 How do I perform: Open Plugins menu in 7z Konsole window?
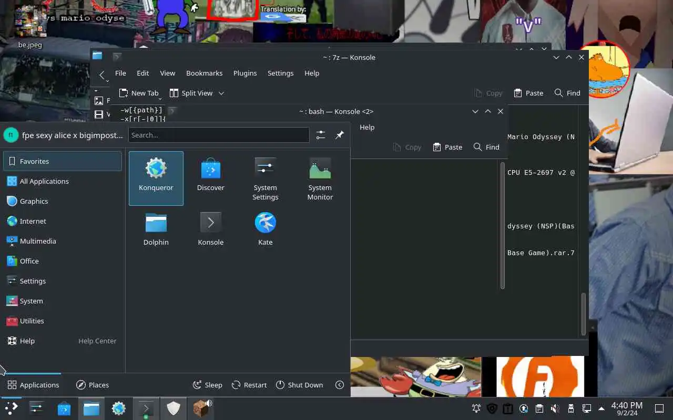(x=245, y=73)
